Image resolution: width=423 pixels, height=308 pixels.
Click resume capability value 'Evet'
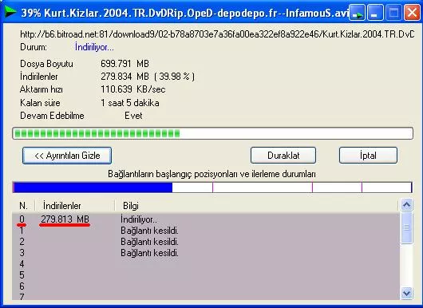tap(133, 116)
